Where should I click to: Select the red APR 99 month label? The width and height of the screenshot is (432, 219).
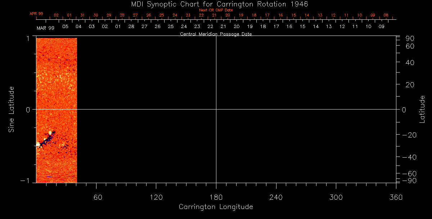click(36, 14)
